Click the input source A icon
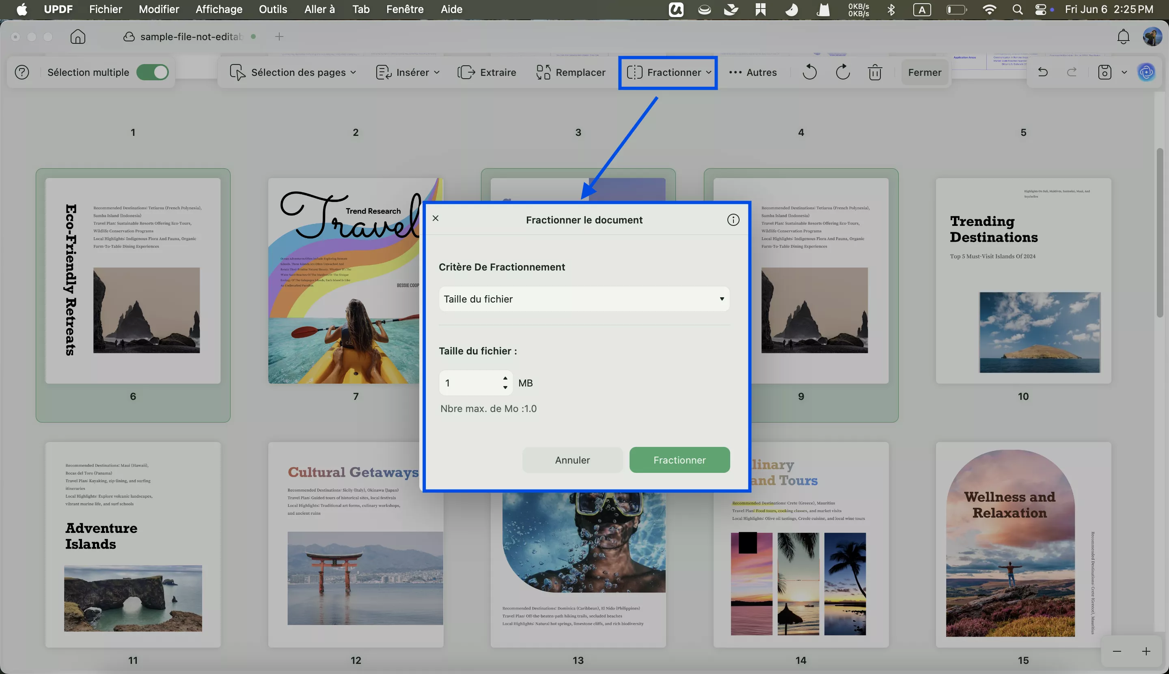Screen dimensions: 1169x674 pyautogui.click(x=922, y=9)
